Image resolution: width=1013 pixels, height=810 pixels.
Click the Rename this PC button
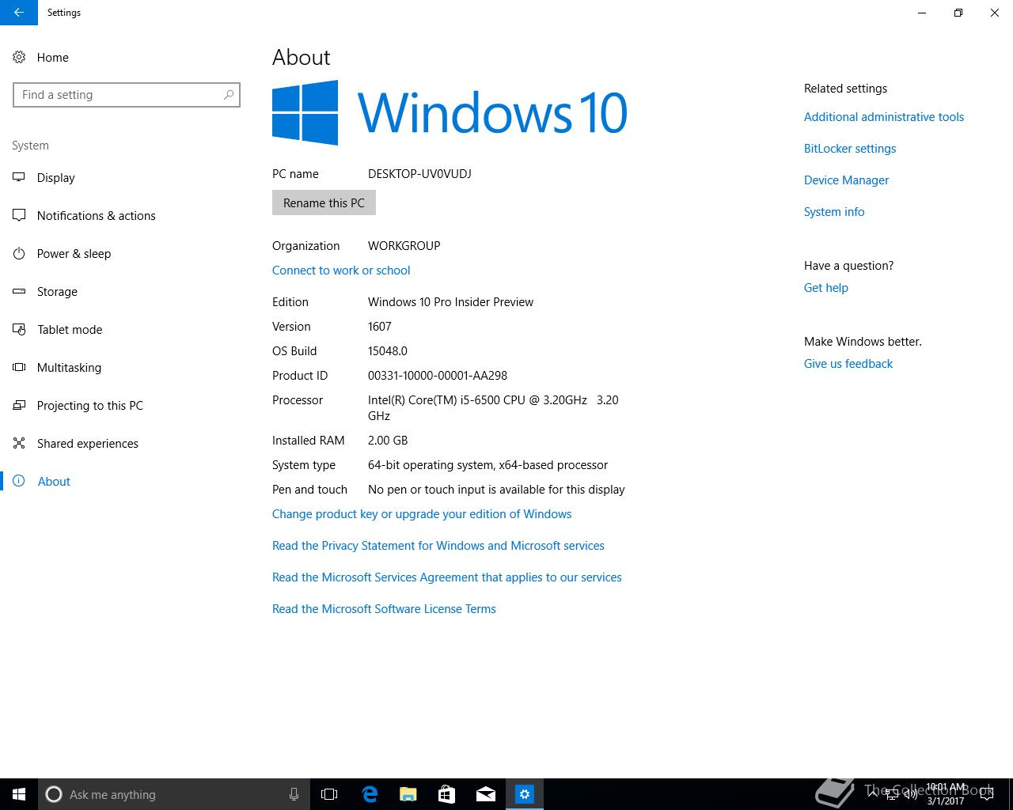click(324, 203)
